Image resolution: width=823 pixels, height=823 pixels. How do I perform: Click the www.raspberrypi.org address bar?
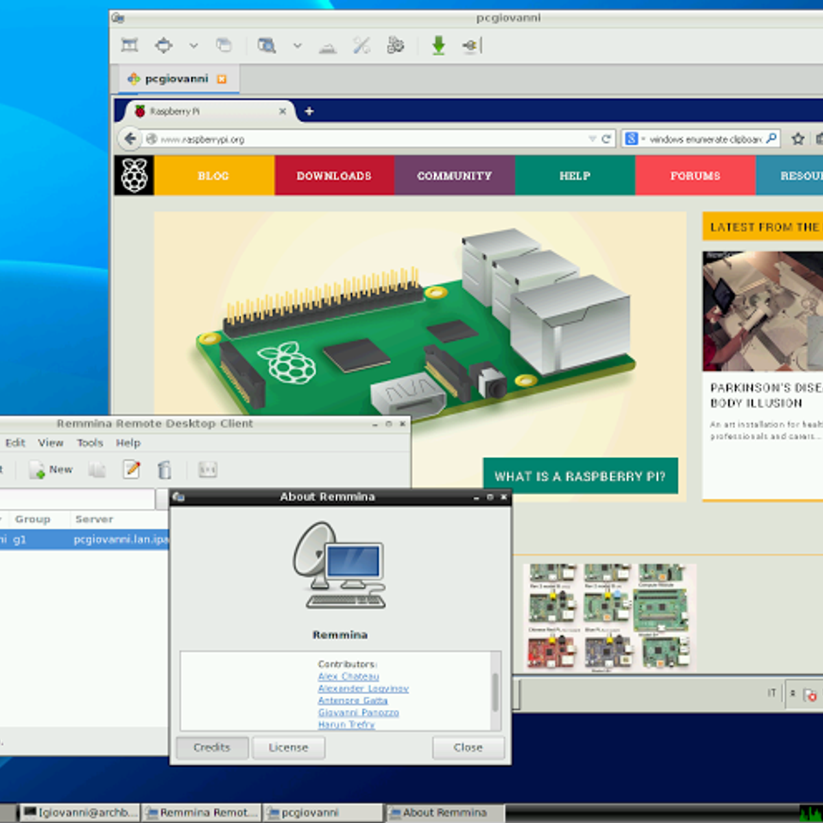pyautogui.click(x=370, y=139)
